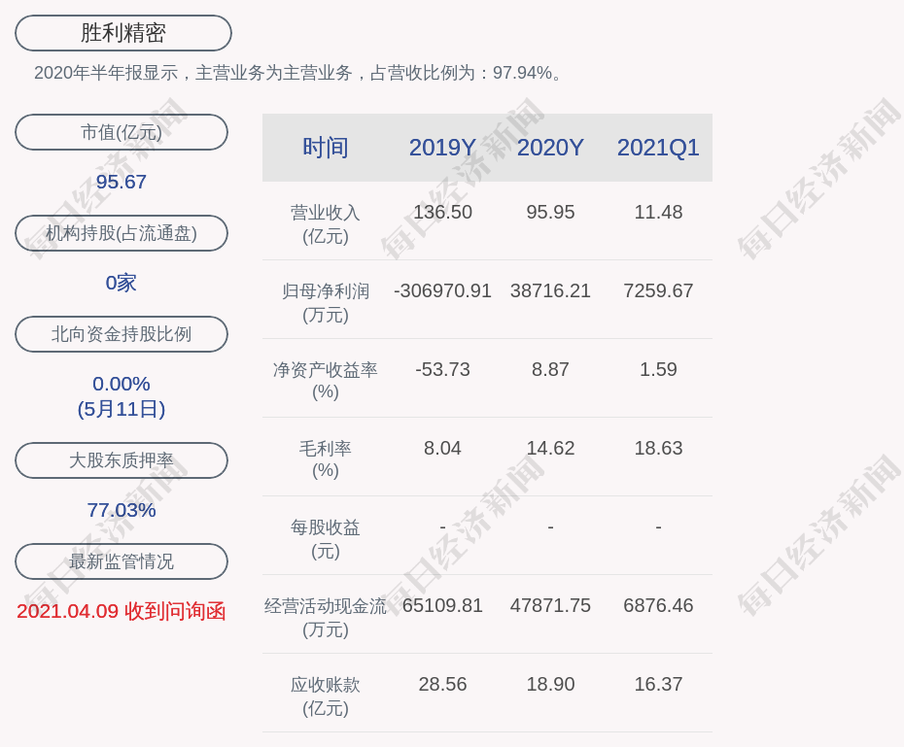Click net profit value 7259.67
The width and height of the screenshot is (904, 747).
[658, 290]
